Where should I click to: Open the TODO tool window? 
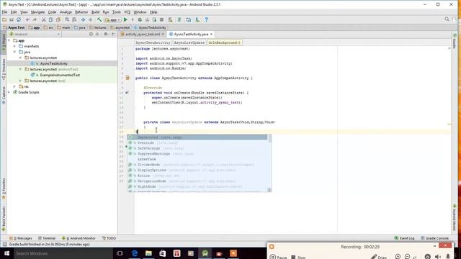109,238
